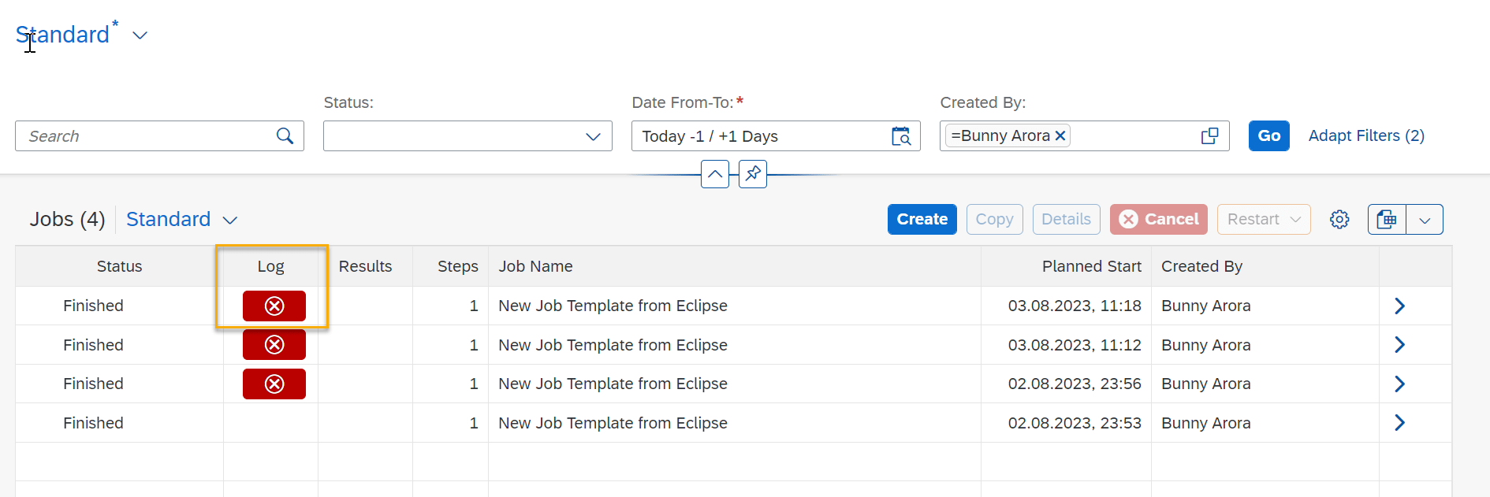The height and width of the screenshot is (497, 1490).
Task: Click the Jobs (4) title
Action: [x=67, y=219]
